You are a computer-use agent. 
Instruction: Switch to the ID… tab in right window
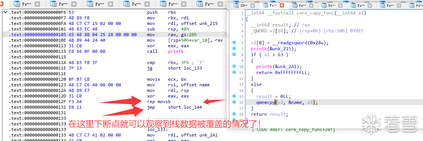(x=241, y=5)
